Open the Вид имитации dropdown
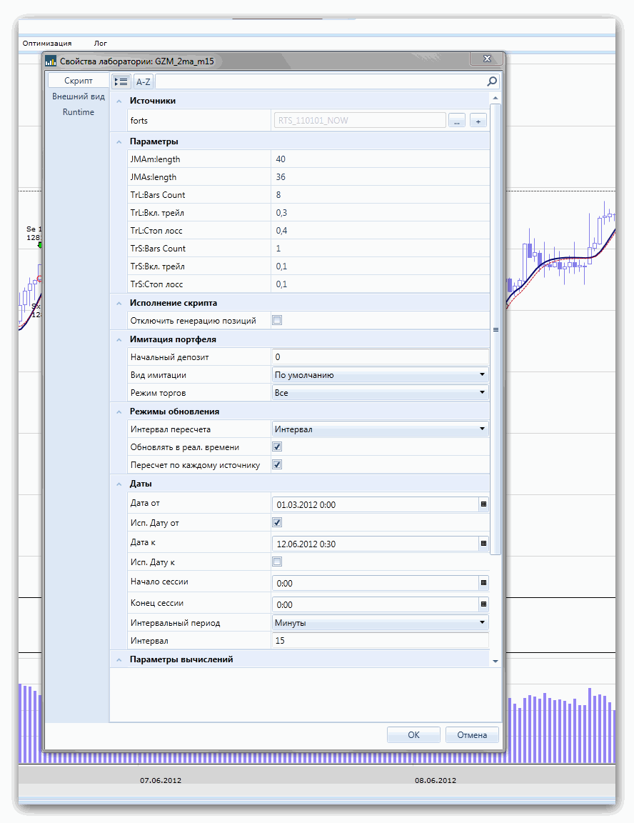The width and height of the screenshot is (634, 823). tap(381, 375)
